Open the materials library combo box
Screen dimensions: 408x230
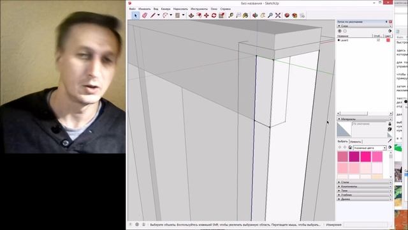point(370,148)
